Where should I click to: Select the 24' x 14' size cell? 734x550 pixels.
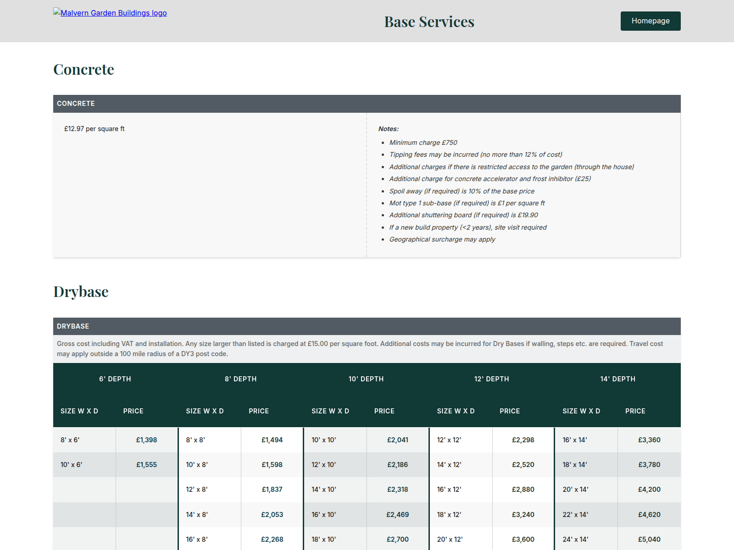(x=586, y=539)
